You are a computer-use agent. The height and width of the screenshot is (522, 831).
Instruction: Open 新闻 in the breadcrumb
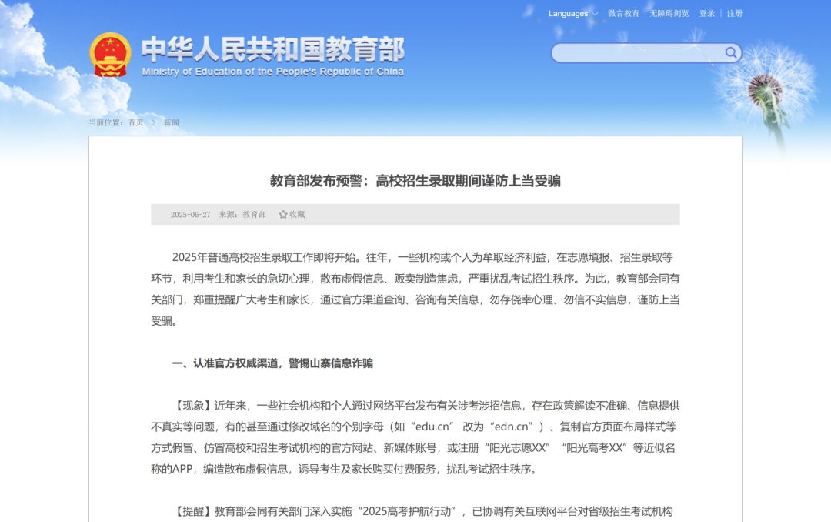(171, 122)
